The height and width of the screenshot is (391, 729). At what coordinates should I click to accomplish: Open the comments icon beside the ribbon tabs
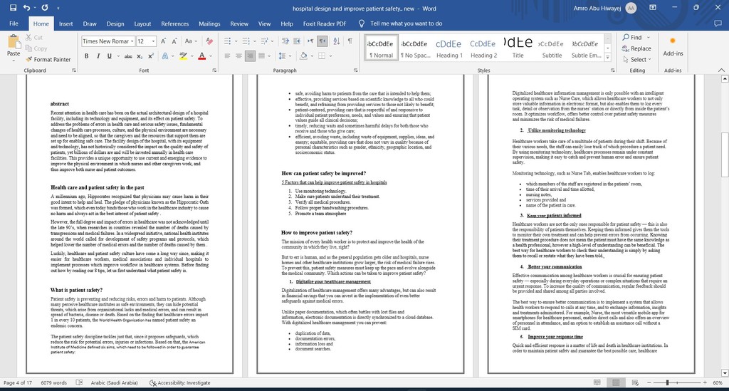pyautogui.click(x=718, y=24)
